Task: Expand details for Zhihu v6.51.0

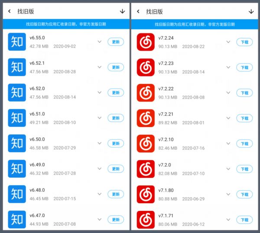Action: (100, 118)
